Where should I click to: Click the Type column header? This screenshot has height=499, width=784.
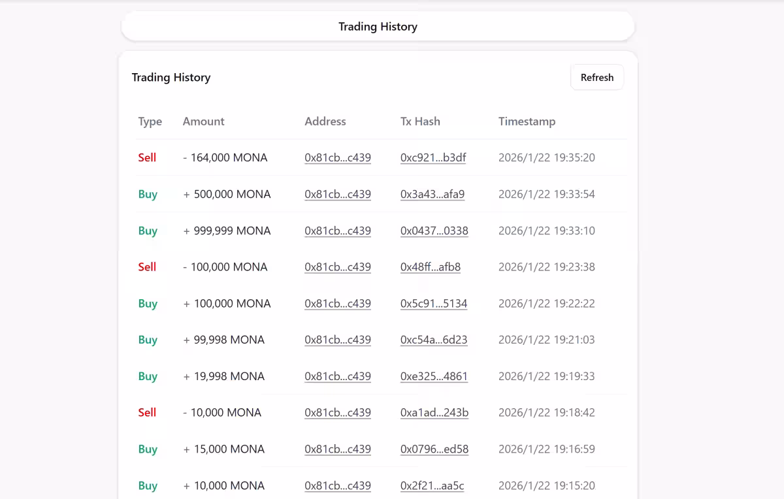point(150,121)
